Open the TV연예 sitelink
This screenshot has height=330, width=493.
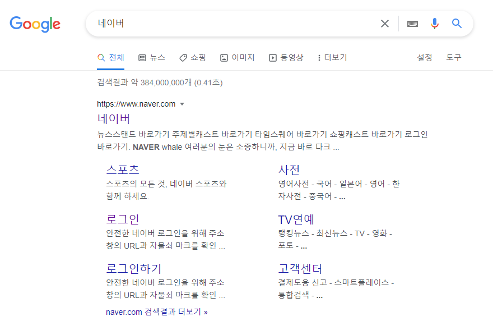click(296, 219)
